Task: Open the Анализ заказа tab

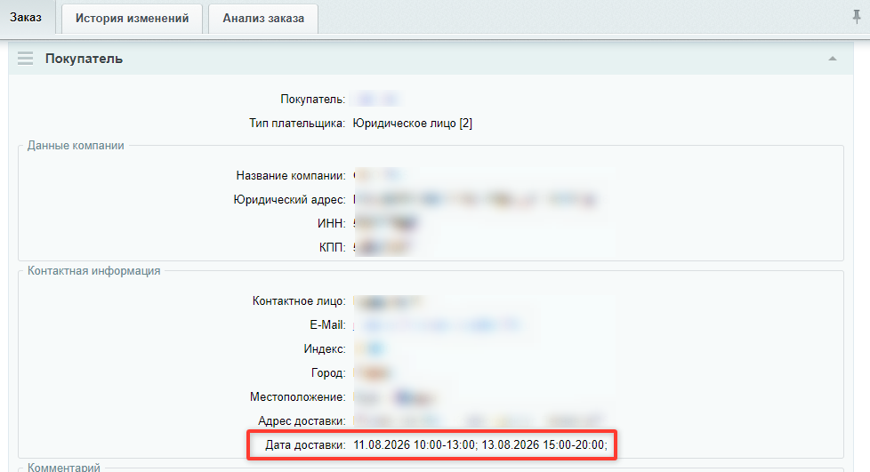Action: tap(263, 19)
